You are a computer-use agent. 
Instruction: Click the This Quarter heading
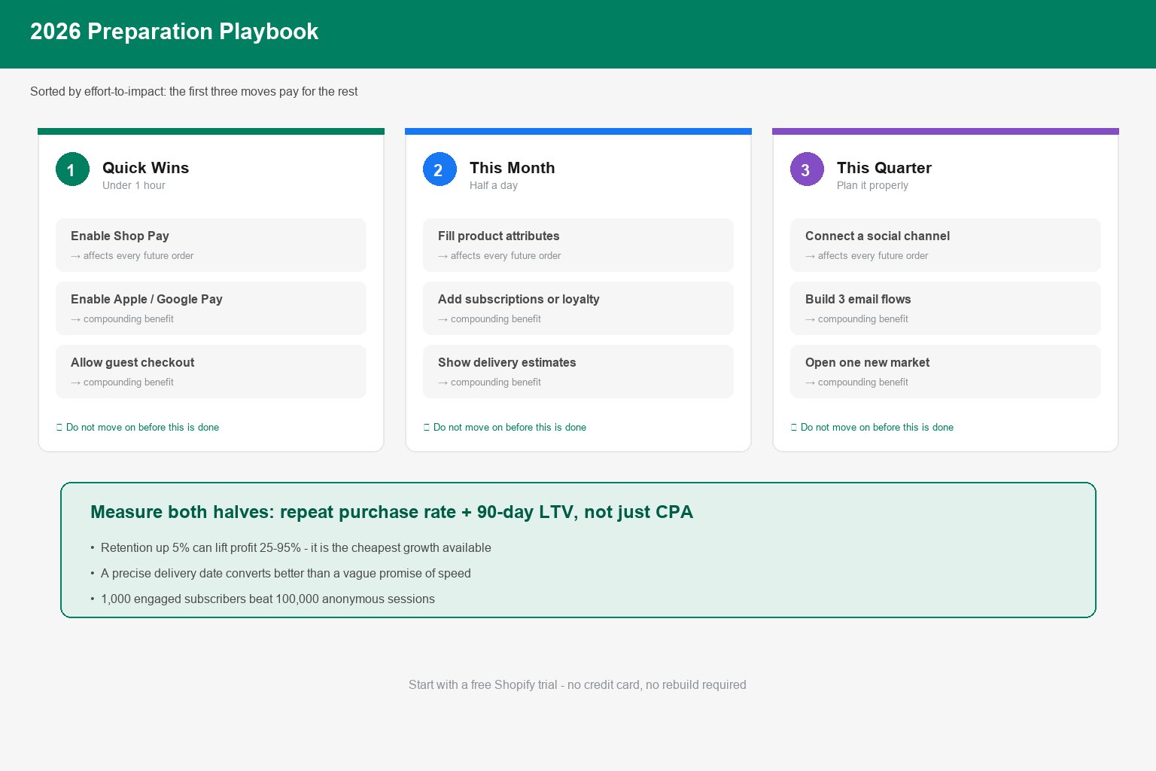884,168
